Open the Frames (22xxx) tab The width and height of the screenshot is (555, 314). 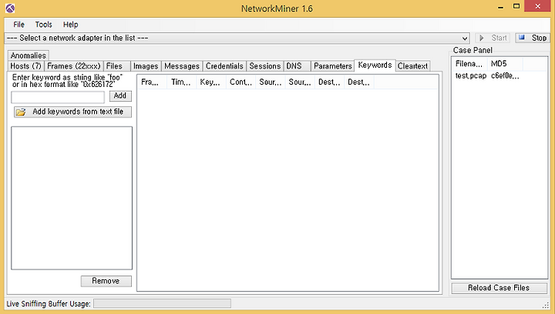click(74, 66)
